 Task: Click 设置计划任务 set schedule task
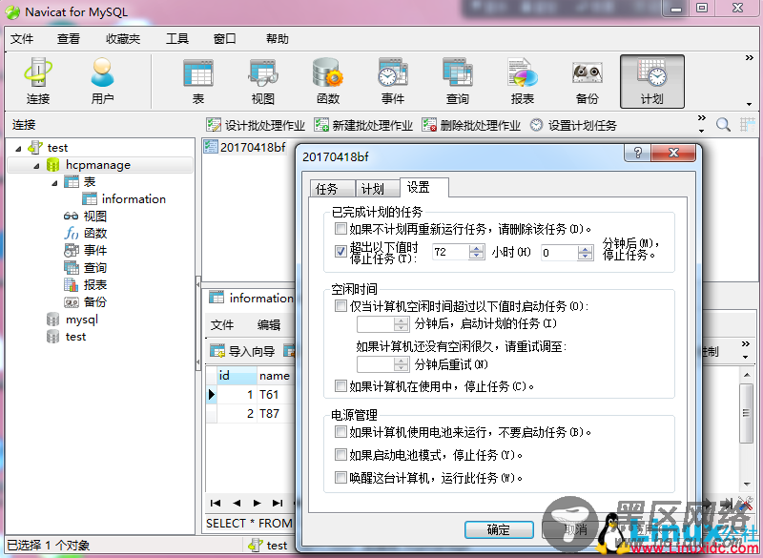point(573,125)
